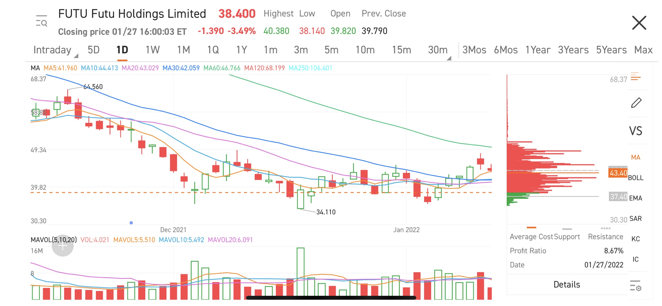Switch to the 1Y yearly tab
The height and width of the screenshot is (306, 662).
point(242,50)
